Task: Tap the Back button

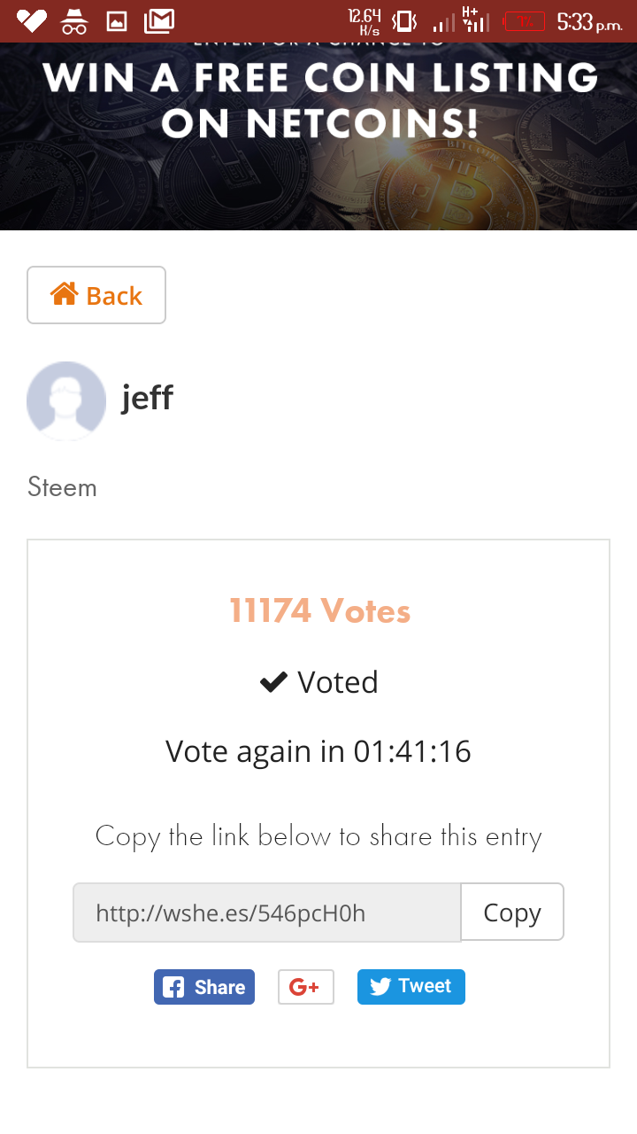Action: click(x=96, y=295)
